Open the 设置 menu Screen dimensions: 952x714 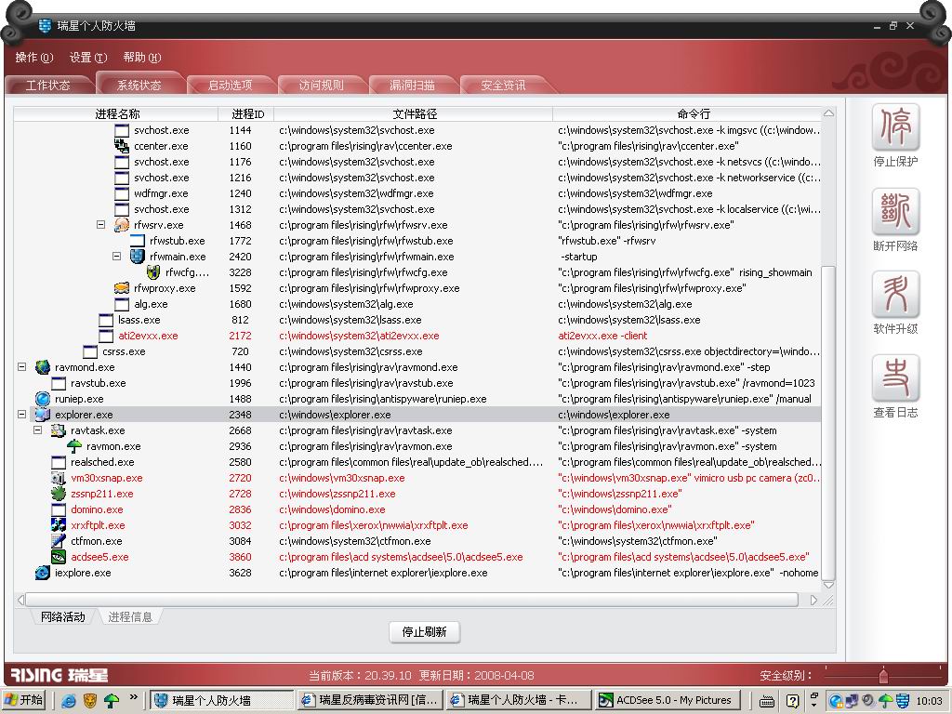pyautogui.click(x=87, y=58)
